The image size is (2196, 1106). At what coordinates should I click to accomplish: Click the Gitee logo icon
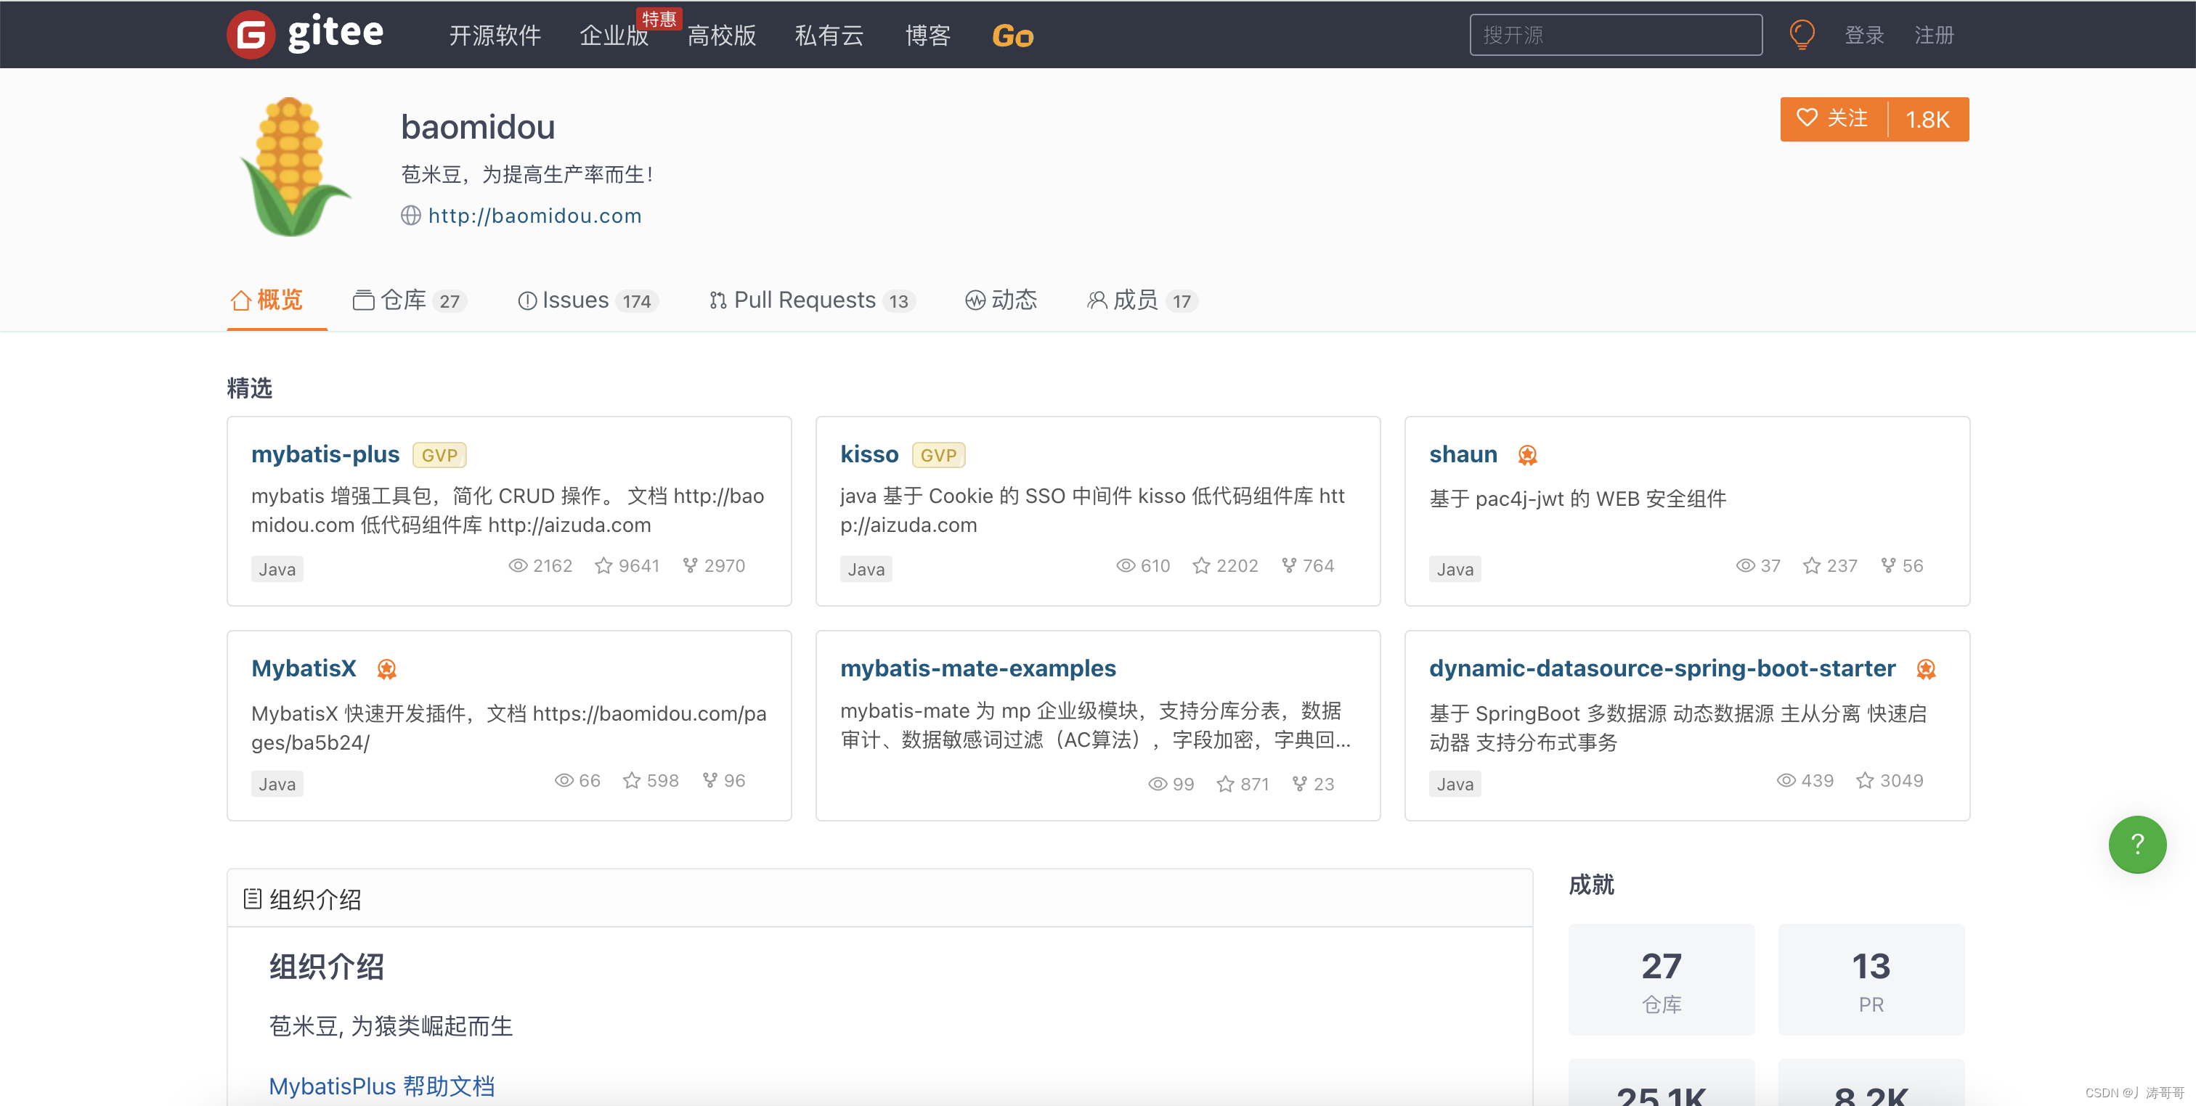coord(251,35)
